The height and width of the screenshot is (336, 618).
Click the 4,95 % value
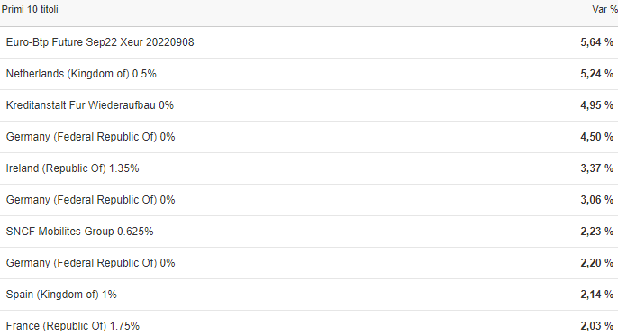tap(596, 105)
